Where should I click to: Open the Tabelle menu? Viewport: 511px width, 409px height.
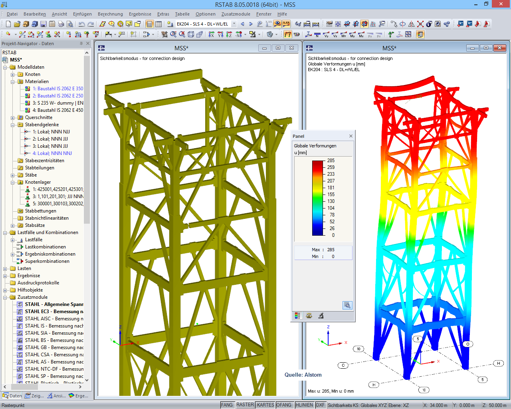182,14
